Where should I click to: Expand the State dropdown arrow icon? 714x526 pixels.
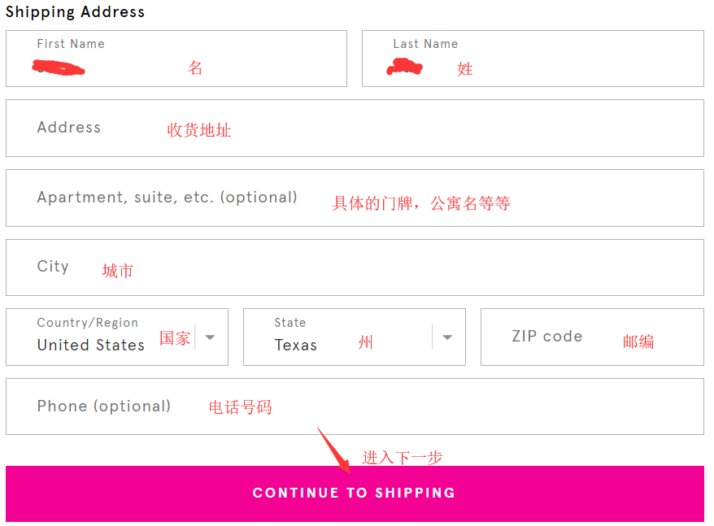click(447, 337)
